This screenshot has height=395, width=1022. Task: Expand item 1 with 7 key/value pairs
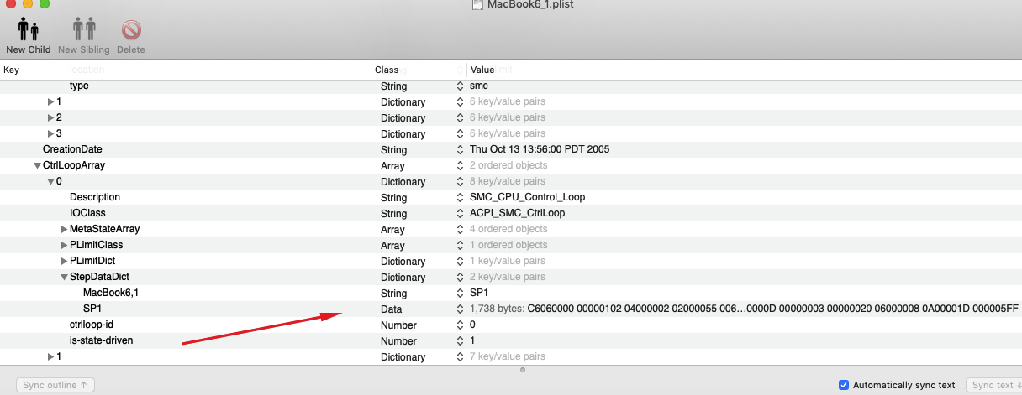[51, 357]
